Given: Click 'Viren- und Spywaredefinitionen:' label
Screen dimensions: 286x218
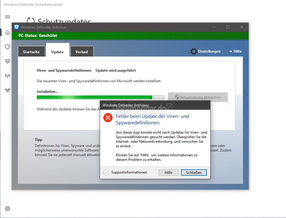Looking at the screenshot, I should pos(64,70).
